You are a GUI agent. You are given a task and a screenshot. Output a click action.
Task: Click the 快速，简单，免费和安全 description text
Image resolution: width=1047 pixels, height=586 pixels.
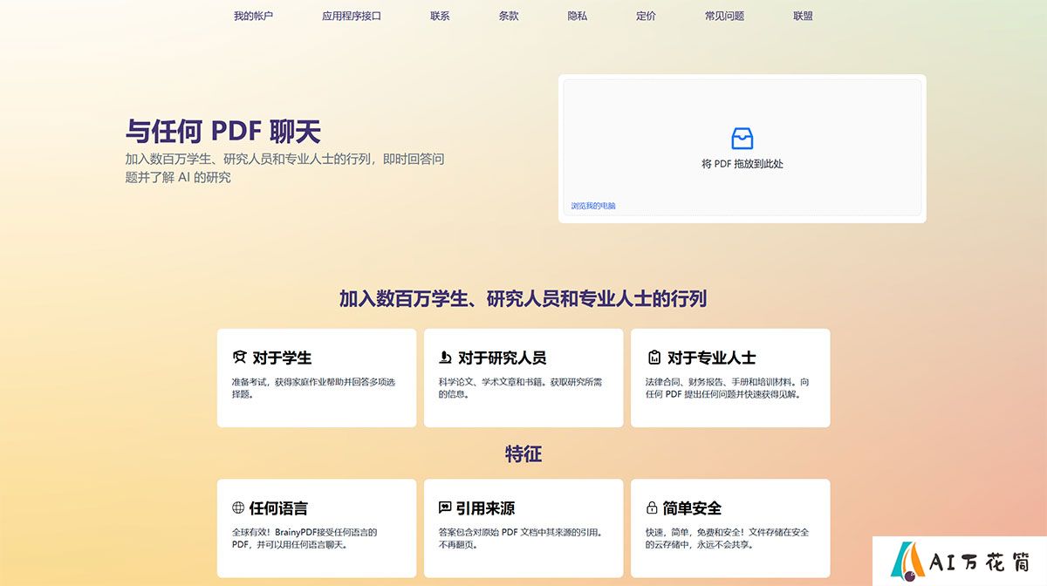coord(727,538)
